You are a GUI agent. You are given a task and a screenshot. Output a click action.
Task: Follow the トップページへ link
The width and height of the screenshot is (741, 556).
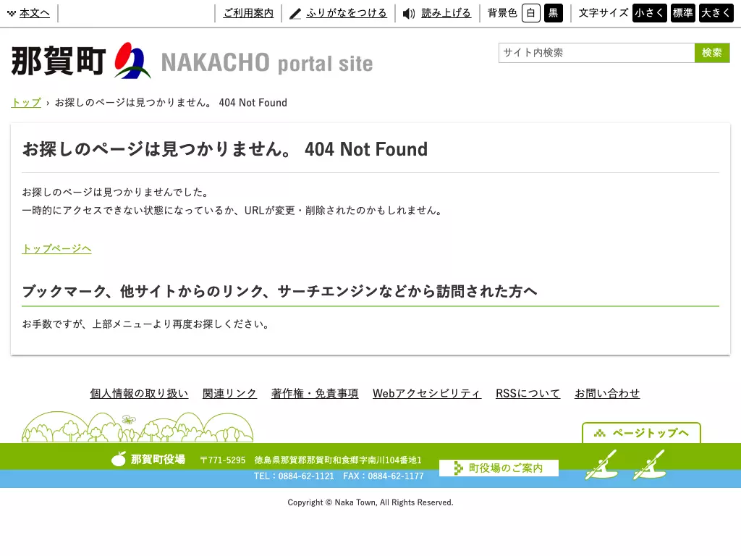tap(56, 249)
